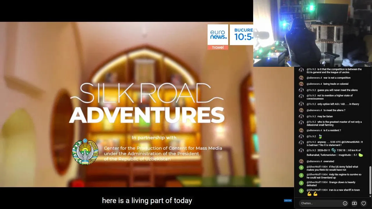This screenshot has width=372, height=209.
Task: Open avatar on 'being trade or colonial' message
Action: click(301, 84)
